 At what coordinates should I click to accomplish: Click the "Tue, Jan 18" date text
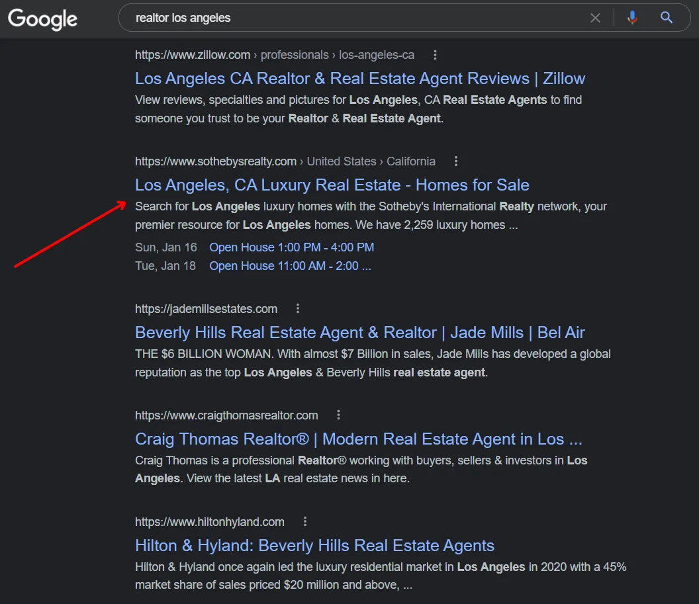165,266
